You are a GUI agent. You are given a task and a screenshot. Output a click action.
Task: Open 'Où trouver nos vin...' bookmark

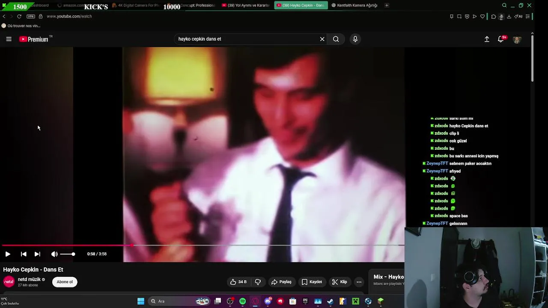click(21, 26)
